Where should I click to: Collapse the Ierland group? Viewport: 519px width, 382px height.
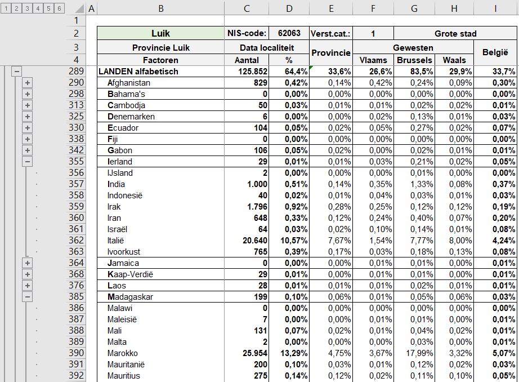(x=27, y=162)
